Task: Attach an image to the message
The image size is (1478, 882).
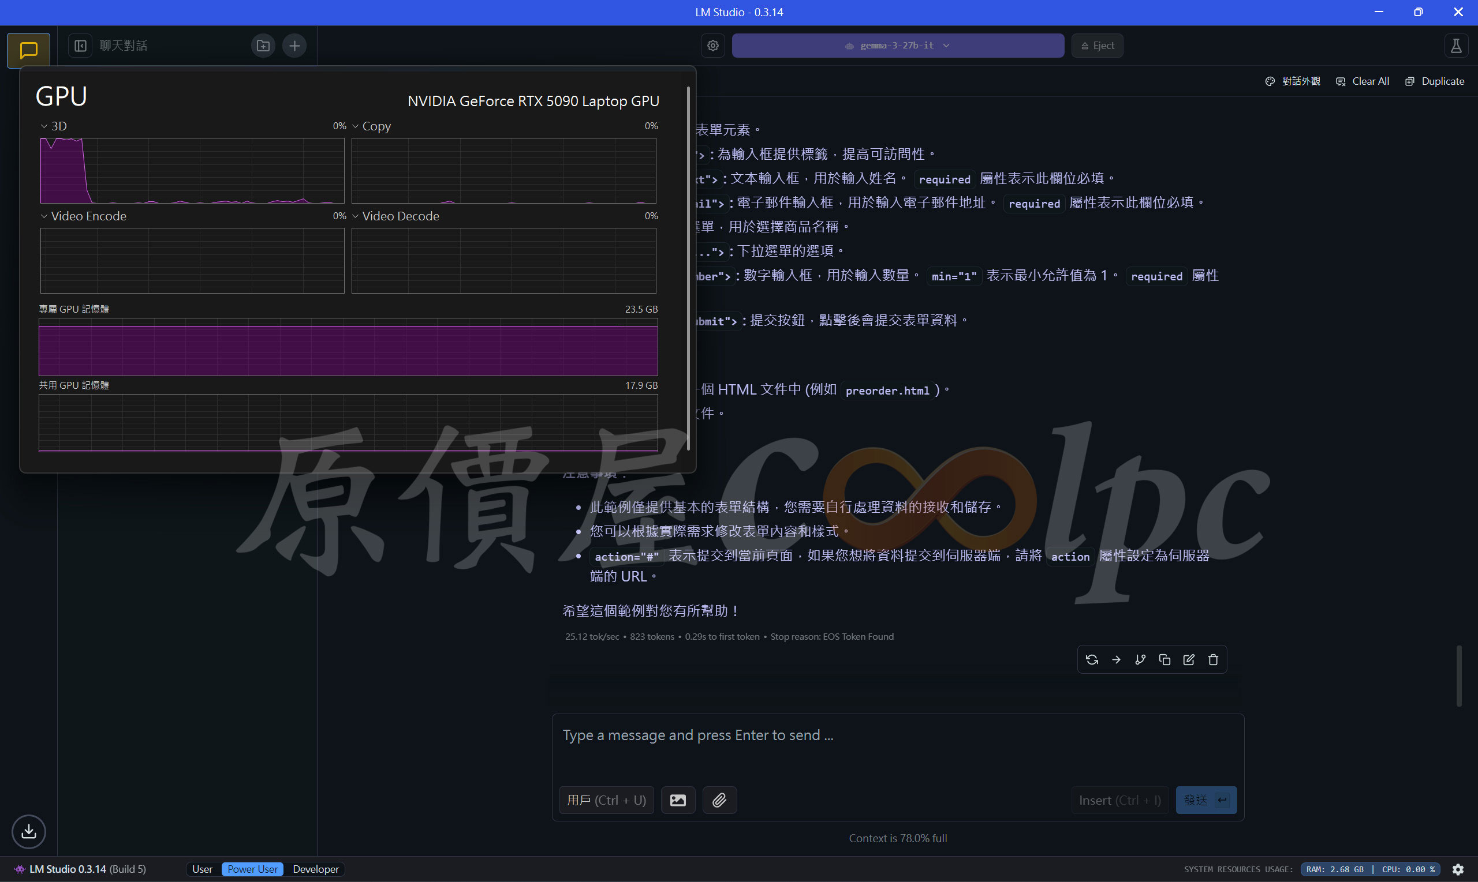Action: coord(678,800)
